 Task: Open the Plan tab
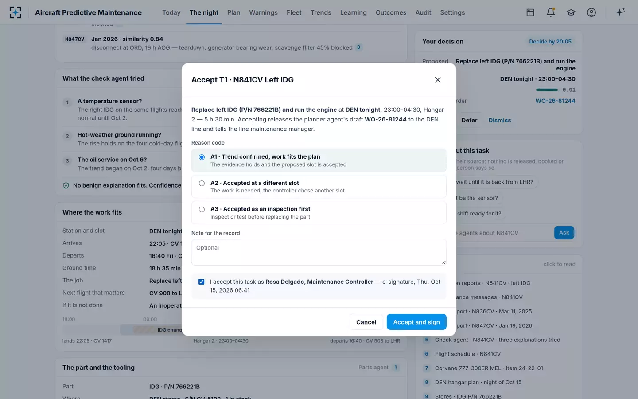(x=234, y=12)
